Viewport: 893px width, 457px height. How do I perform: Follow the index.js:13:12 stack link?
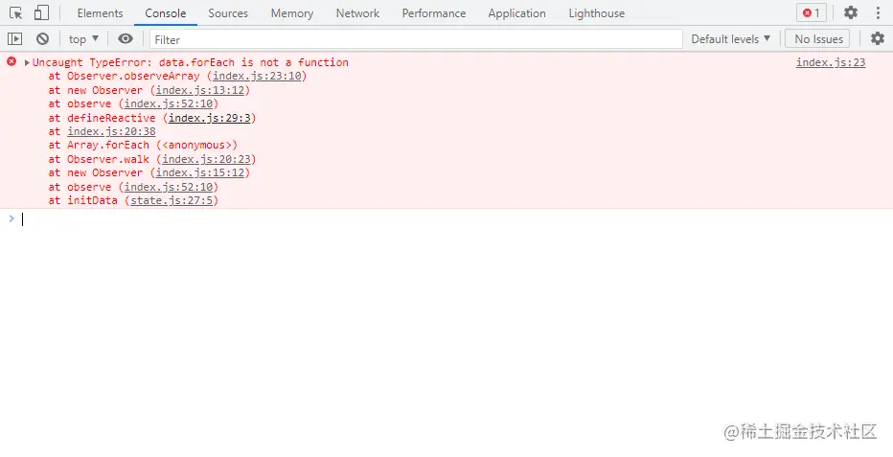[x=199, y=90]
